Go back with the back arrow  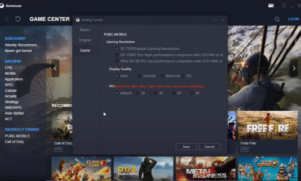click(x=7, y=19)
